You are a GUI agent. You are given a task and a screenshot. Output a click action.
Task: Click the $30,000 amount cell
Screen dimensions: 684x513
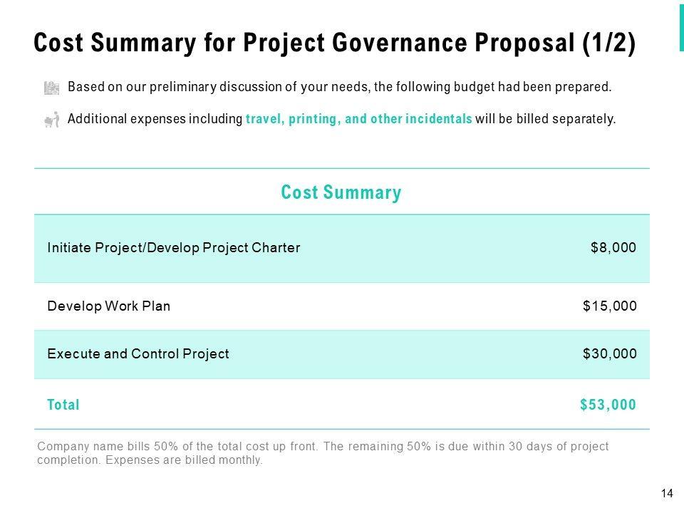[x=609, y=353]
